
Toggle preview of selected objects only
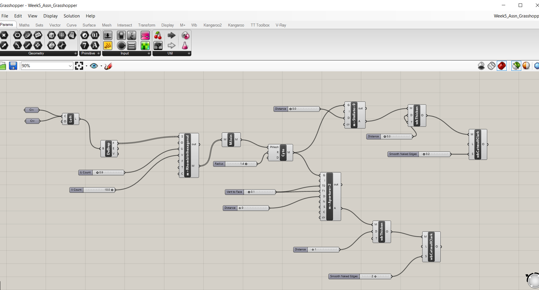(516, 66)
